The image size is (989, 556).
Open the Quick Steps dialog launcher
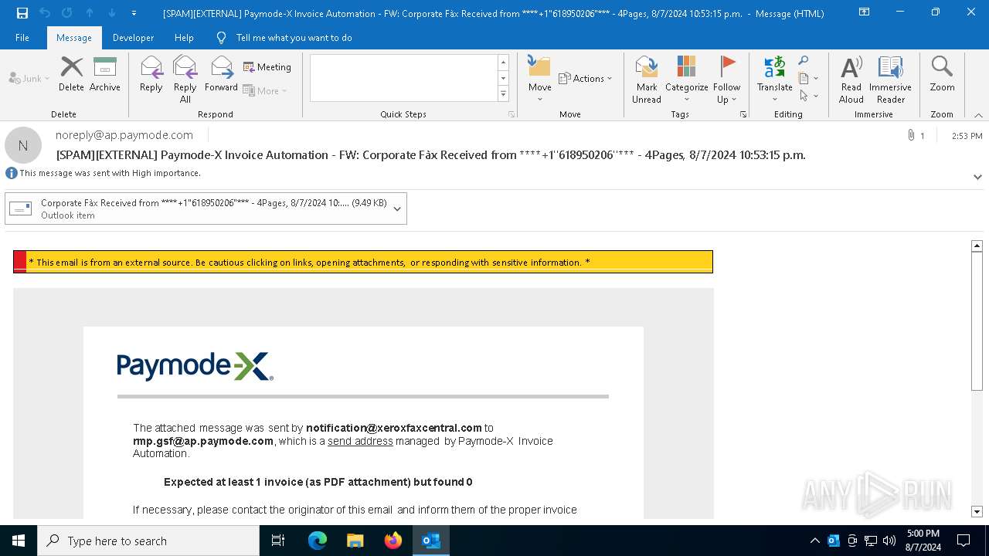pyautogui.click(x=511, y=114)
